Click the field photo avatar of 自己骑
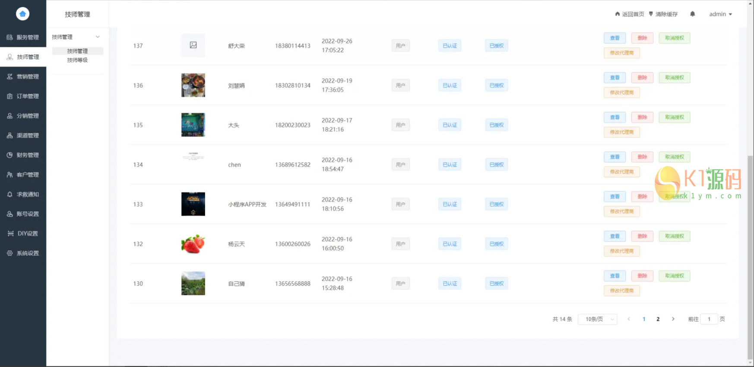The image size is (754, 367). point(193,283)
